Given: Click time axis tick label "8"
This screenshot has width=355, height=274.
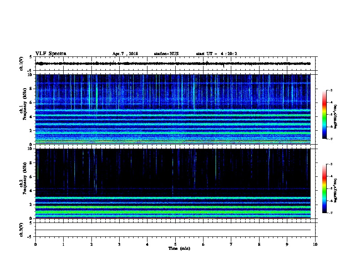Looking at the screenshot, I should tap(259, 244).
